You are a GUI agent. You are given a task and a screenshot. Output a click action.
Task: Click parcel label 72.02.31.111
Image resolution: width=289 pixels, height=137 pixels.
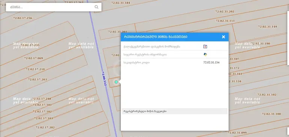click(225, 21)
